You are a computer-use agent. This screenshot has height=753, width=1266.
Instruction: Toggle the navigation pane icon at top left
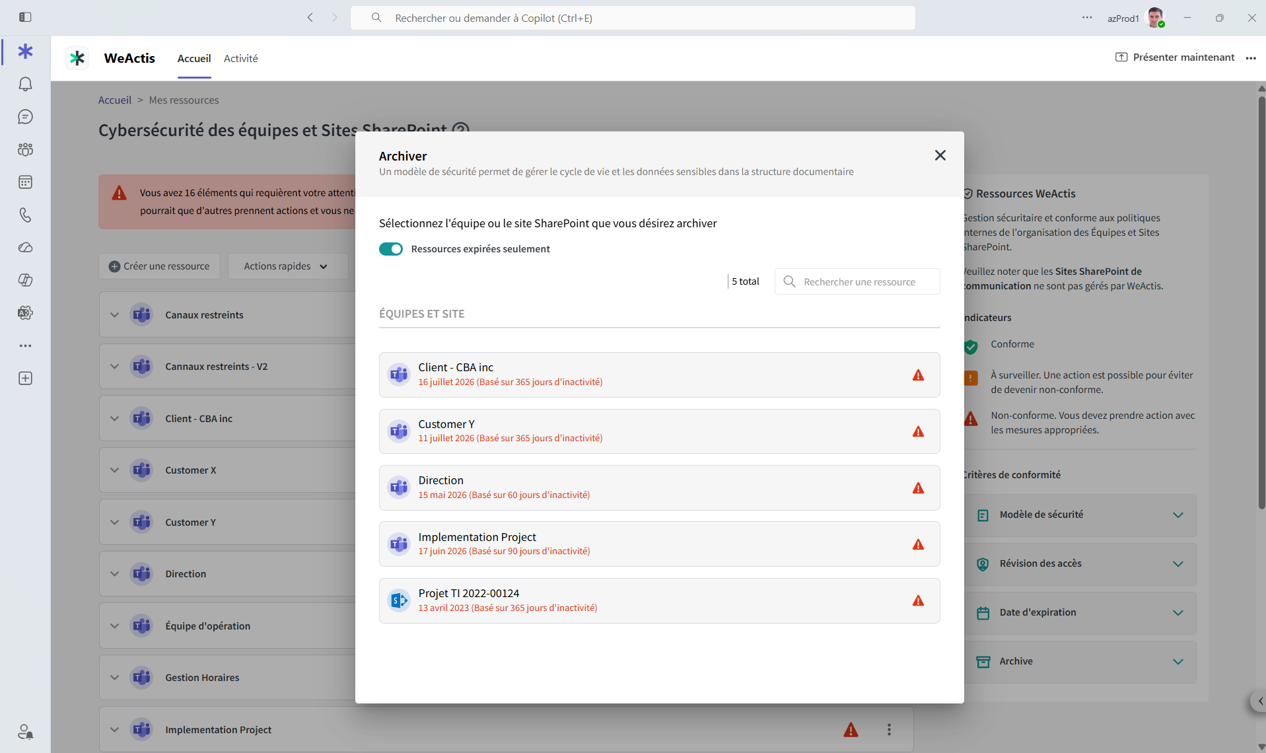point(25,17)
